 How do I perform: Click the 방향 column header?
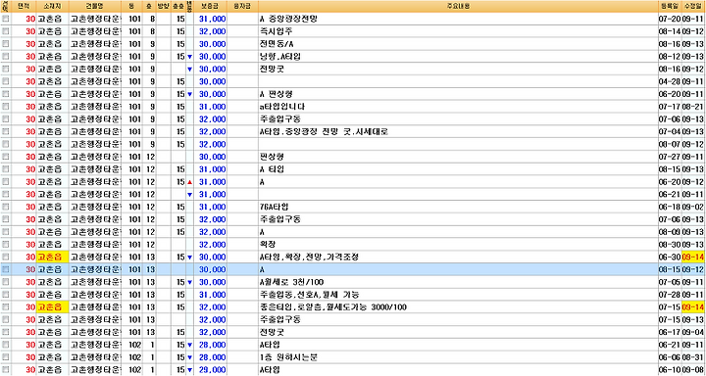163,6
